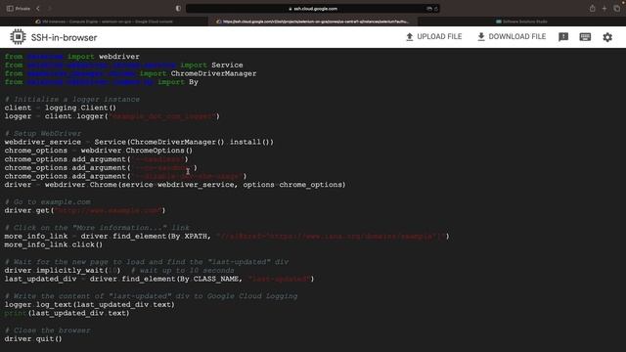The height and width of the screenshot is (352, 626).
Task: Open the send feedback icon
Action: [x=563, y=37]
